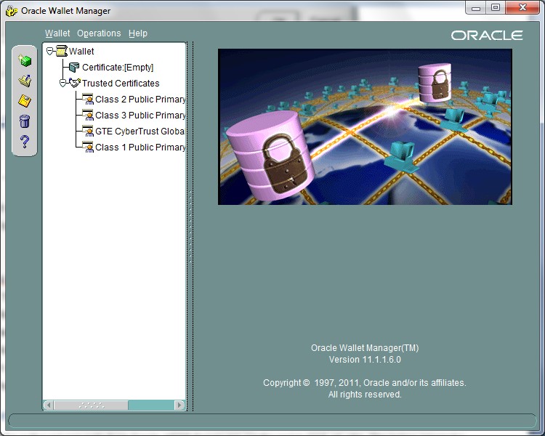The image size is (545, 436).
Task: Click the Oracle Wallet Manager(TM) text
Action: [365, 347]
